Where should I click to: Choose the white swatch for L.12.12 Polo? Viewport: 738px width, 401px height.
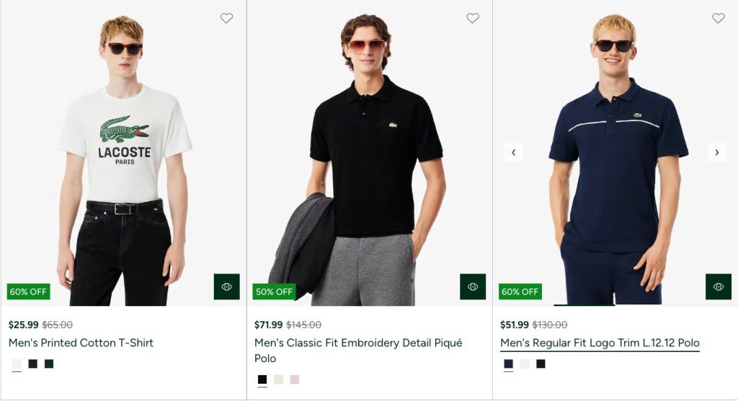point(525,364)
